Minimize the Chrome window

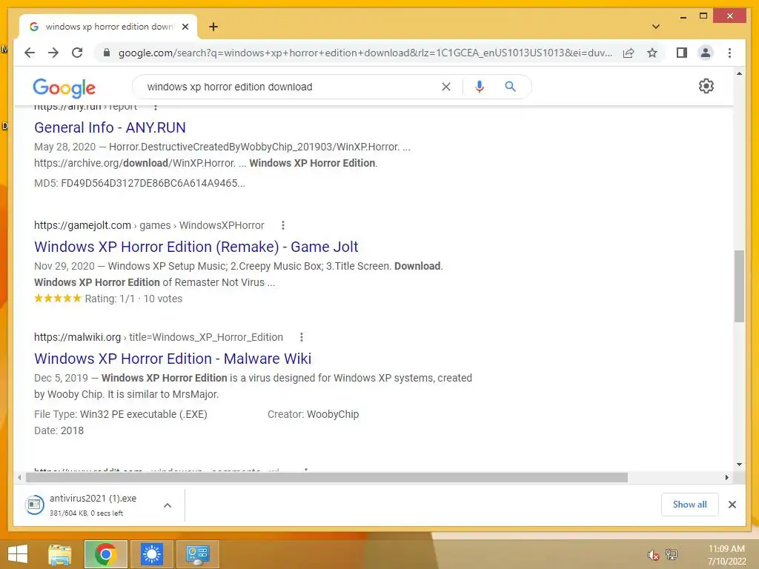click(x=683, y=16)
